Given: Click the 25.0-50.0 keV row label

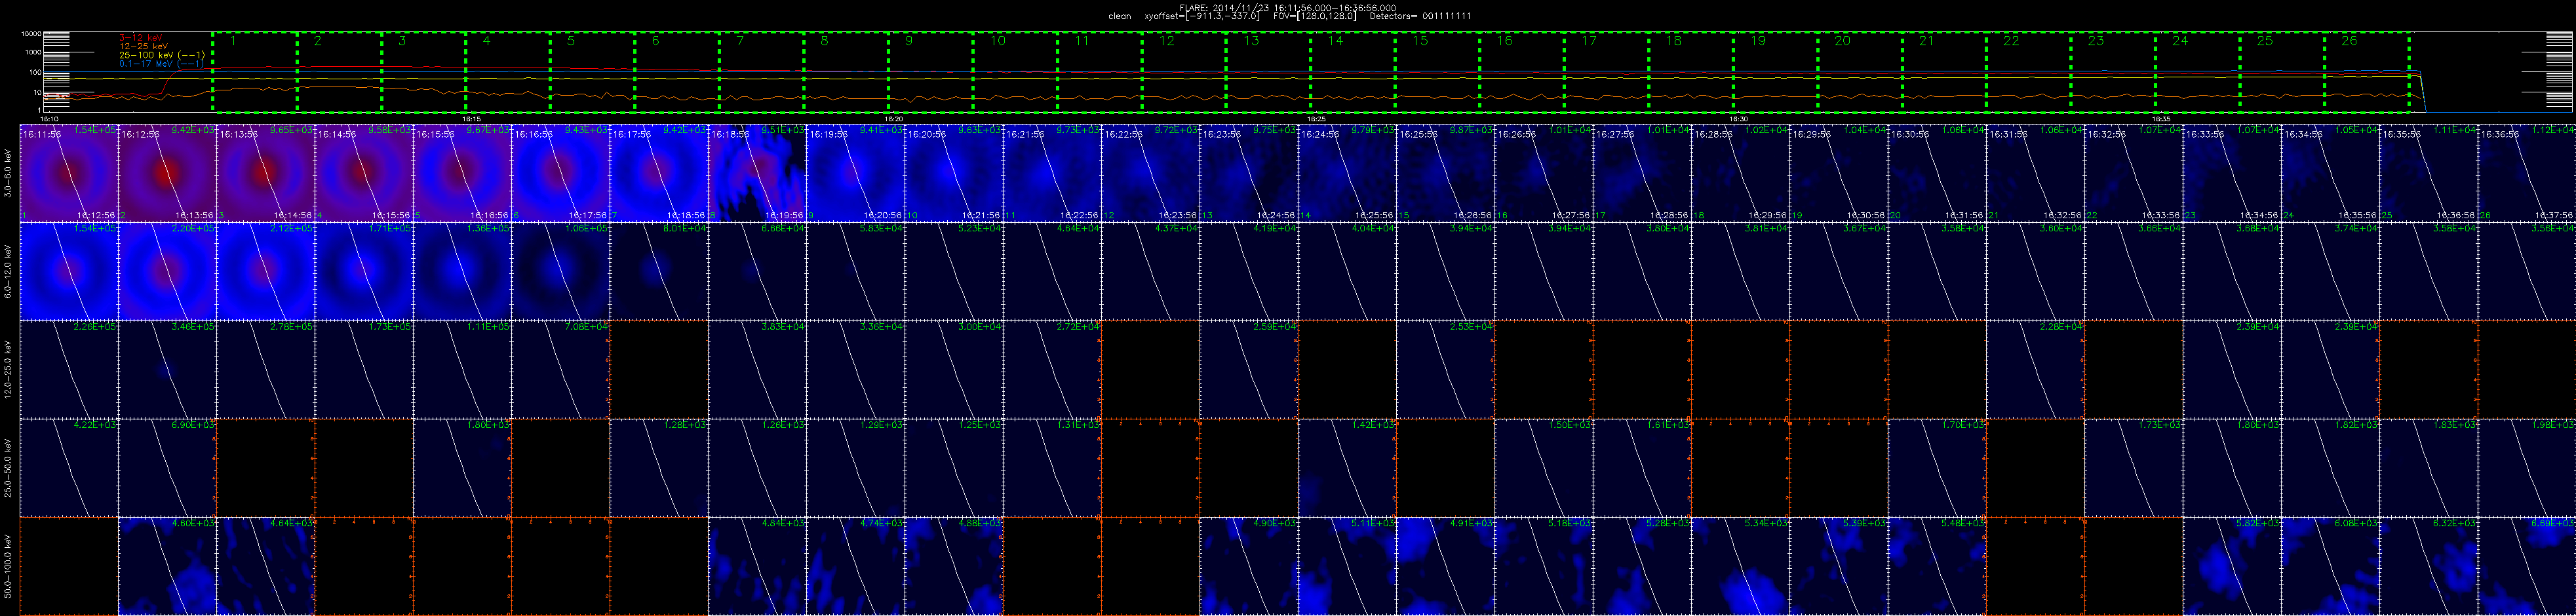Looking at the screenshot, I should [8, 467].
